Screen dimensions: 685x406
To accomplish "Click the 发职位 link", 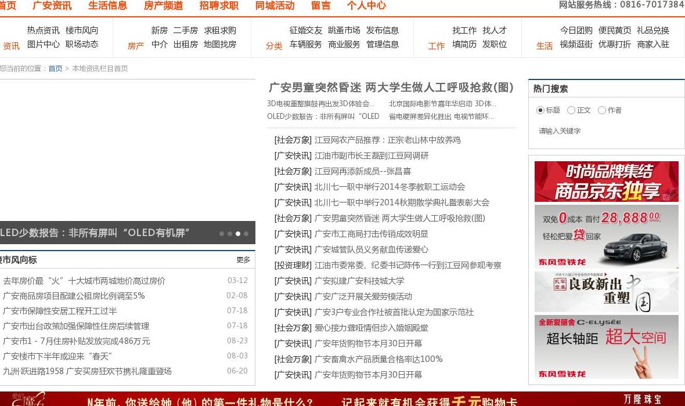I will tap(495, 45).
